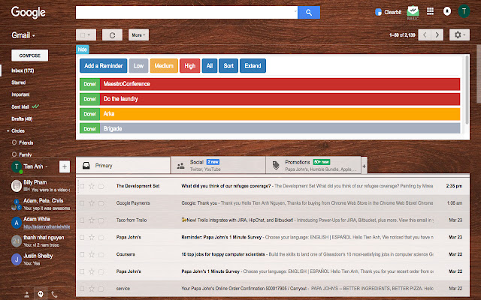Screen dimensions: 481x300
Task: Mark The Development Set email important
Action: pyautogui.click(x=101, y=186)
